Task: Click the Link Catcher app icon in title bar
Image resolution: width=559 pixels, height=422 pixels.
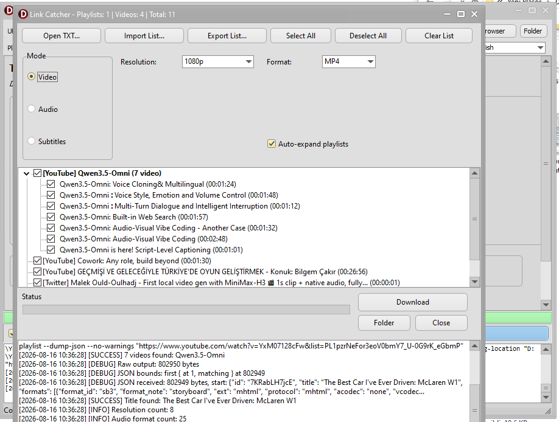Action: (x=23, y=14)
